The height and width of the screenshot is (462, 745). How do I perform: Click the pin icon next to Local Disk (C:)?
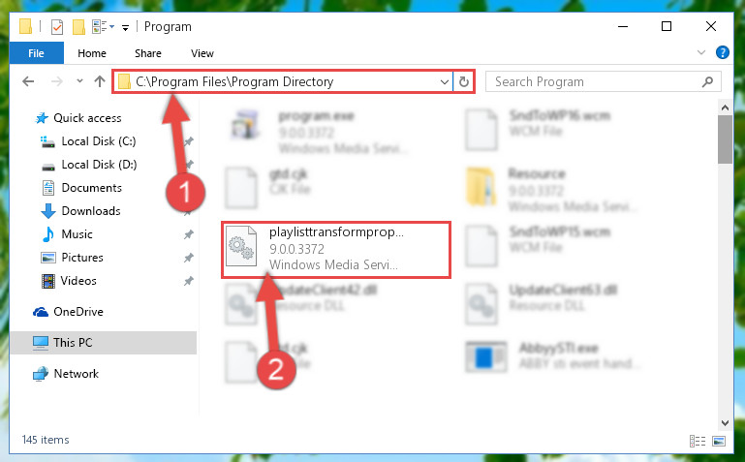(189, 141)
